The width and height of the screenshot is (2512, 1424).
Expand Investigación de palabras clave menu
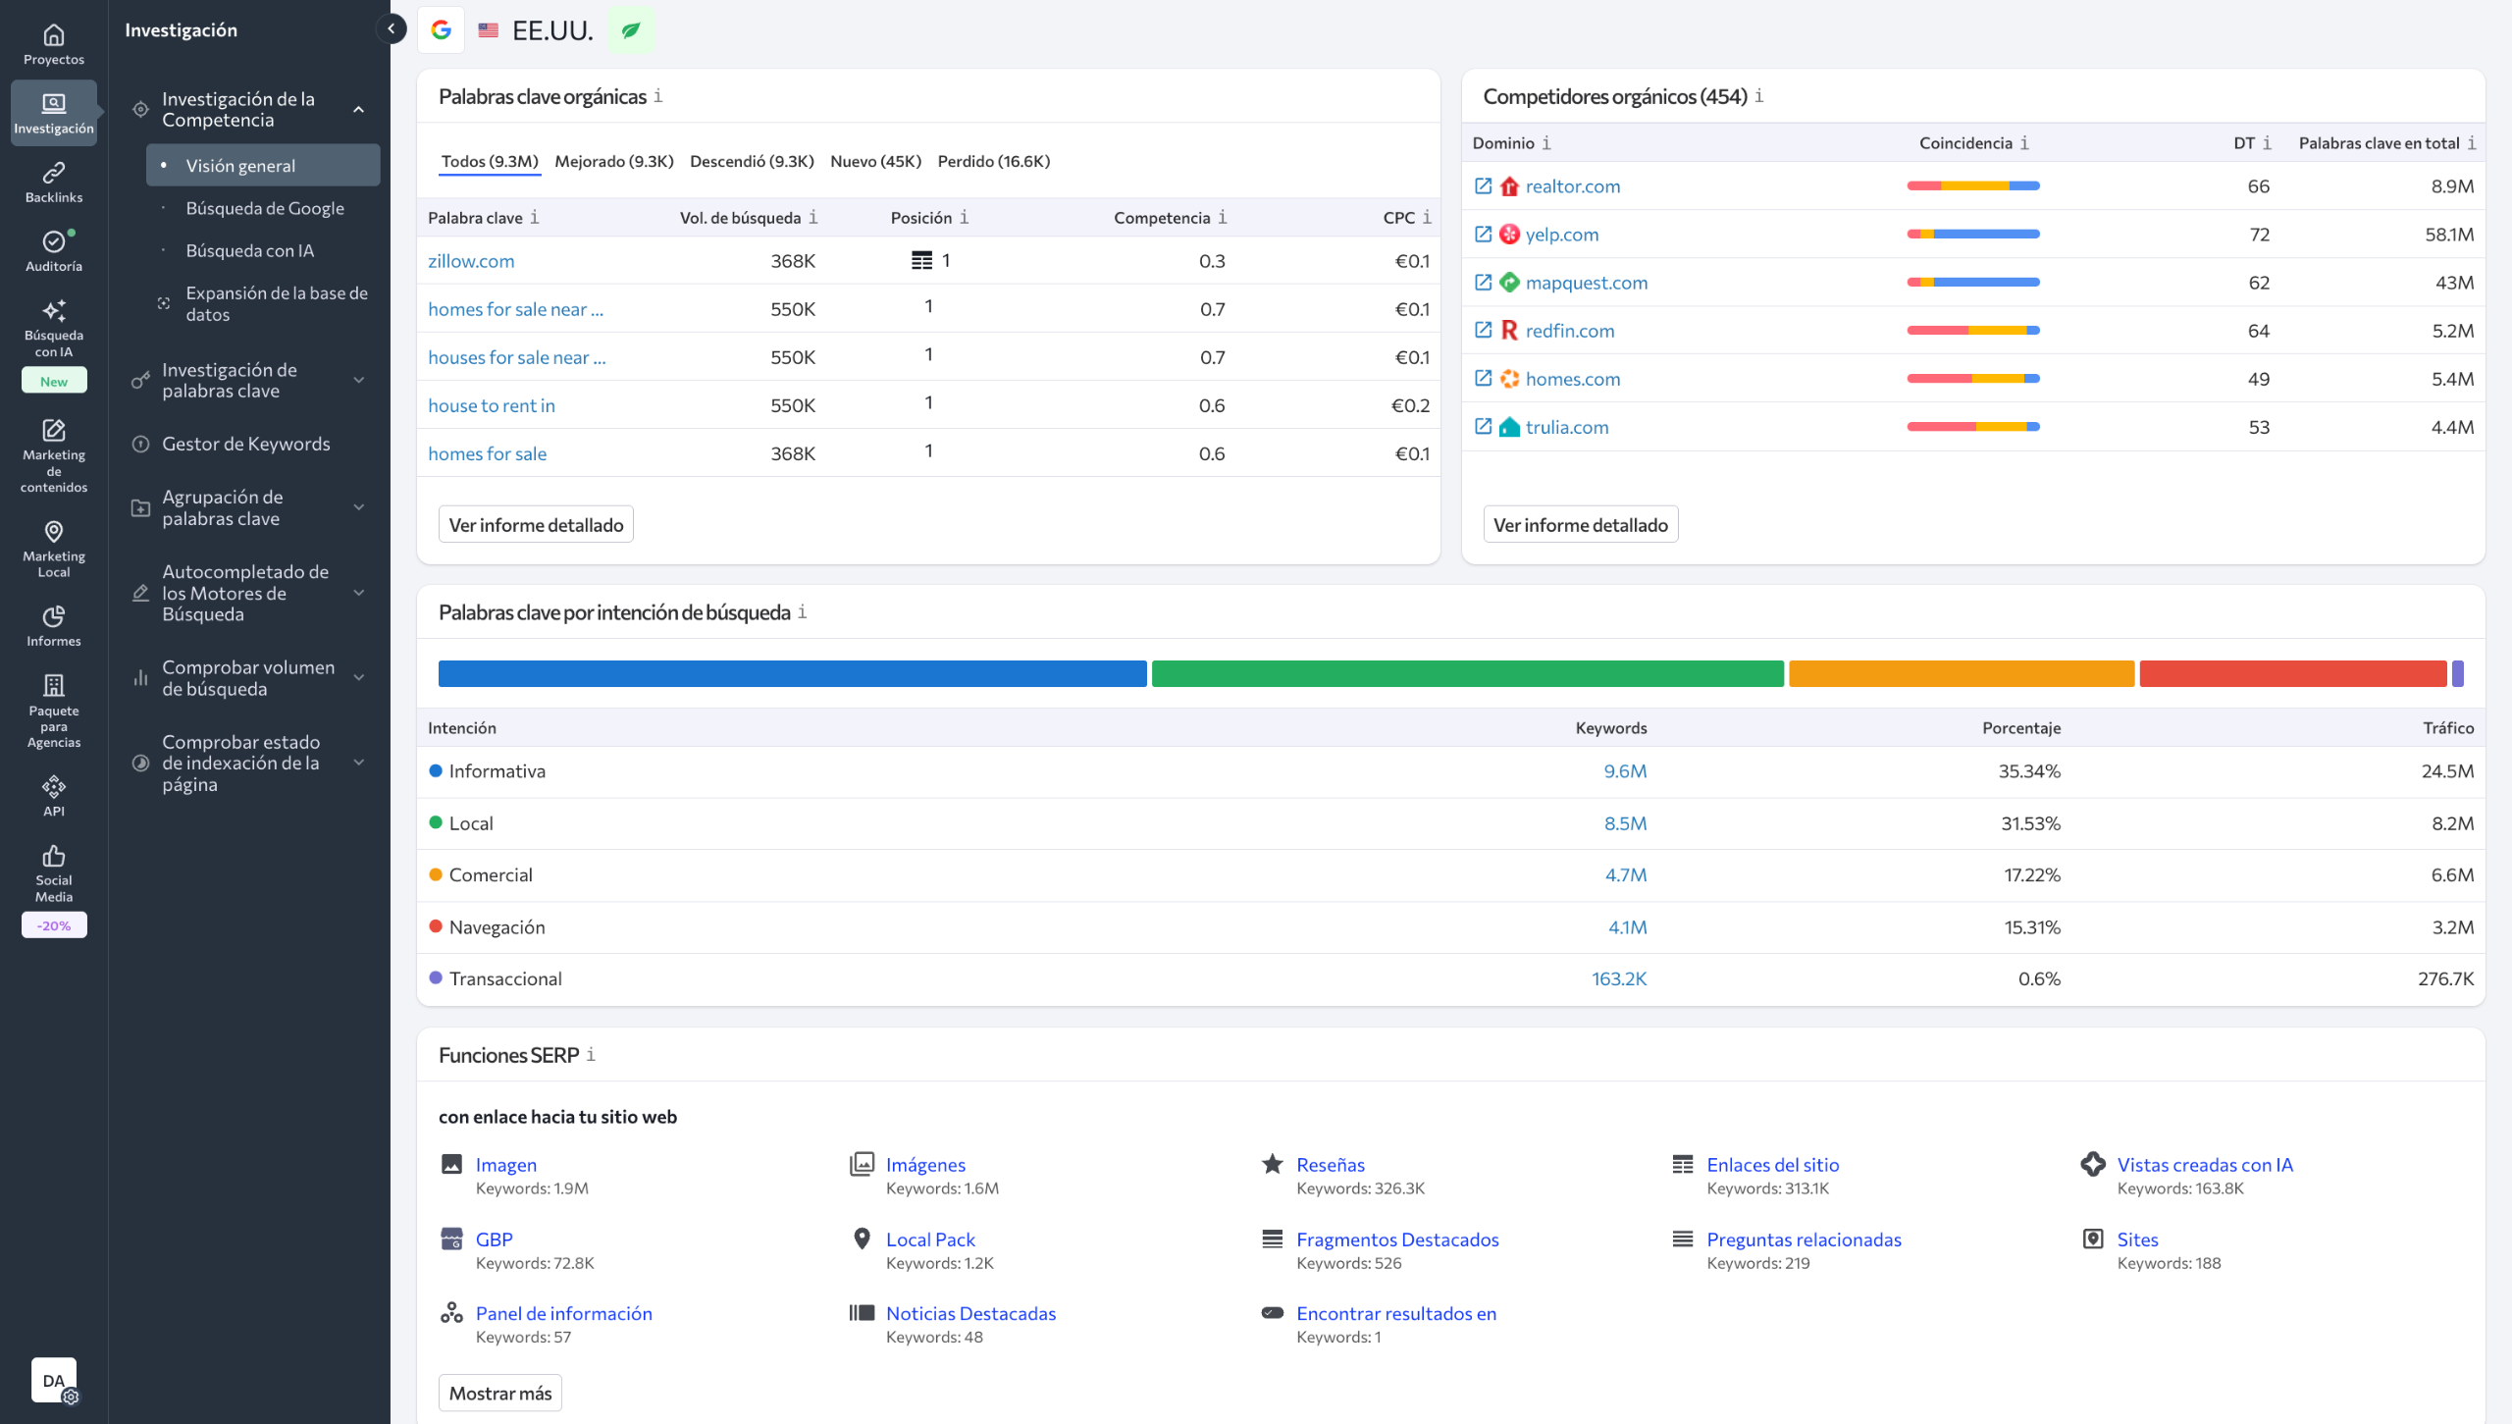(x=358, y=380)
